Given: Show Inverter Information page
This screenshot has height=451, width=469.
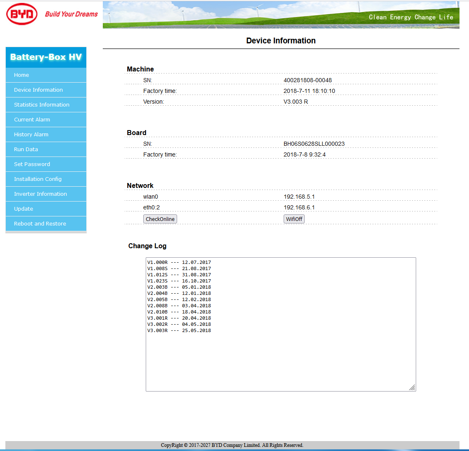Looking at the screenshot, I should coord(40,194).
